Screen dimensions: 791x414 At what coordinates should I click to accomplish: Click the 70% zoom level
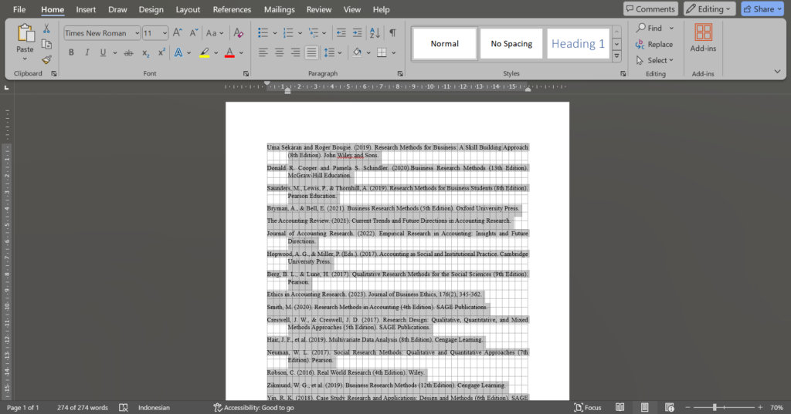776,408
